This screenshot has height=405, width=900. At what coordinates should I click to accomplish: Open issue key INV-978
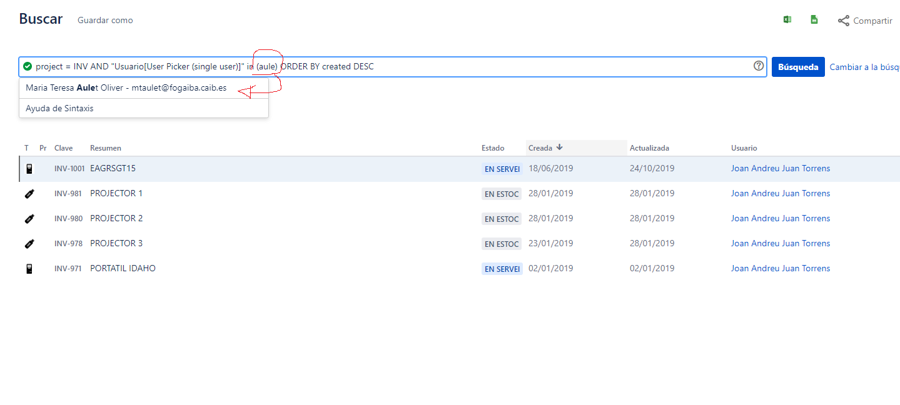[68, 244]
